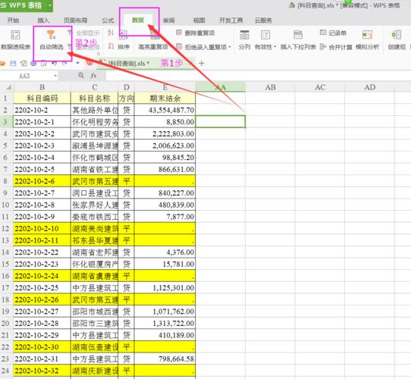Click cell 2202-10-2-24

tap(42, 276)
